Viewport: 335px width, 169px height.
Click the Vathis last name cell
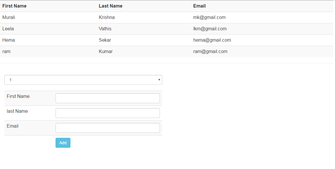(x=105, y=29)
